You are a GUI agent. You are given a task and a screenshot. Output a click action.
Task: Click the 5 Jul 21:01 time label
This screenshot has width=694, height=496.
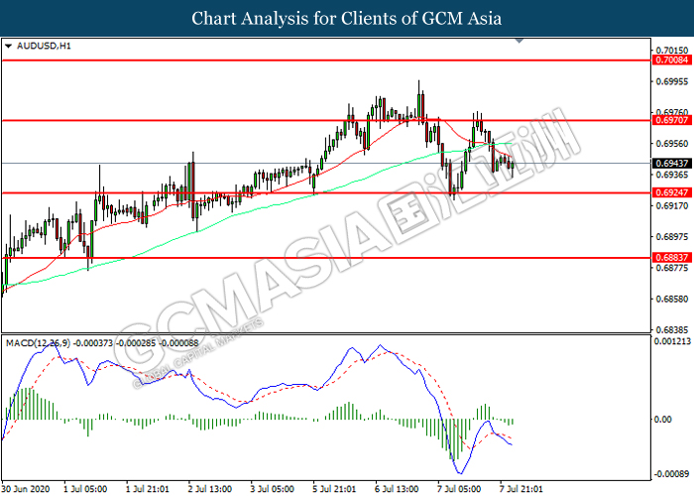335,488
